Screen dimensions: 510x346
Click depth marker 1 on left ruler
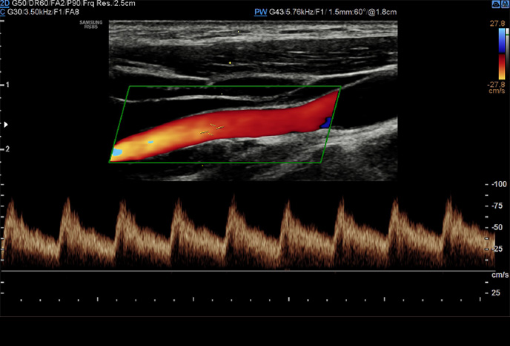click(x=6, y=85)
